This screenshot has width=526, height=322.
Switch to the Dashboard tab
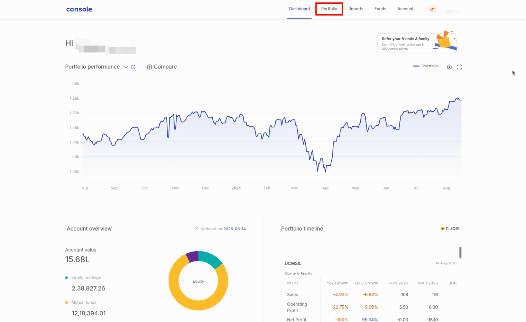pyautogui.click(x=299, y=9)
